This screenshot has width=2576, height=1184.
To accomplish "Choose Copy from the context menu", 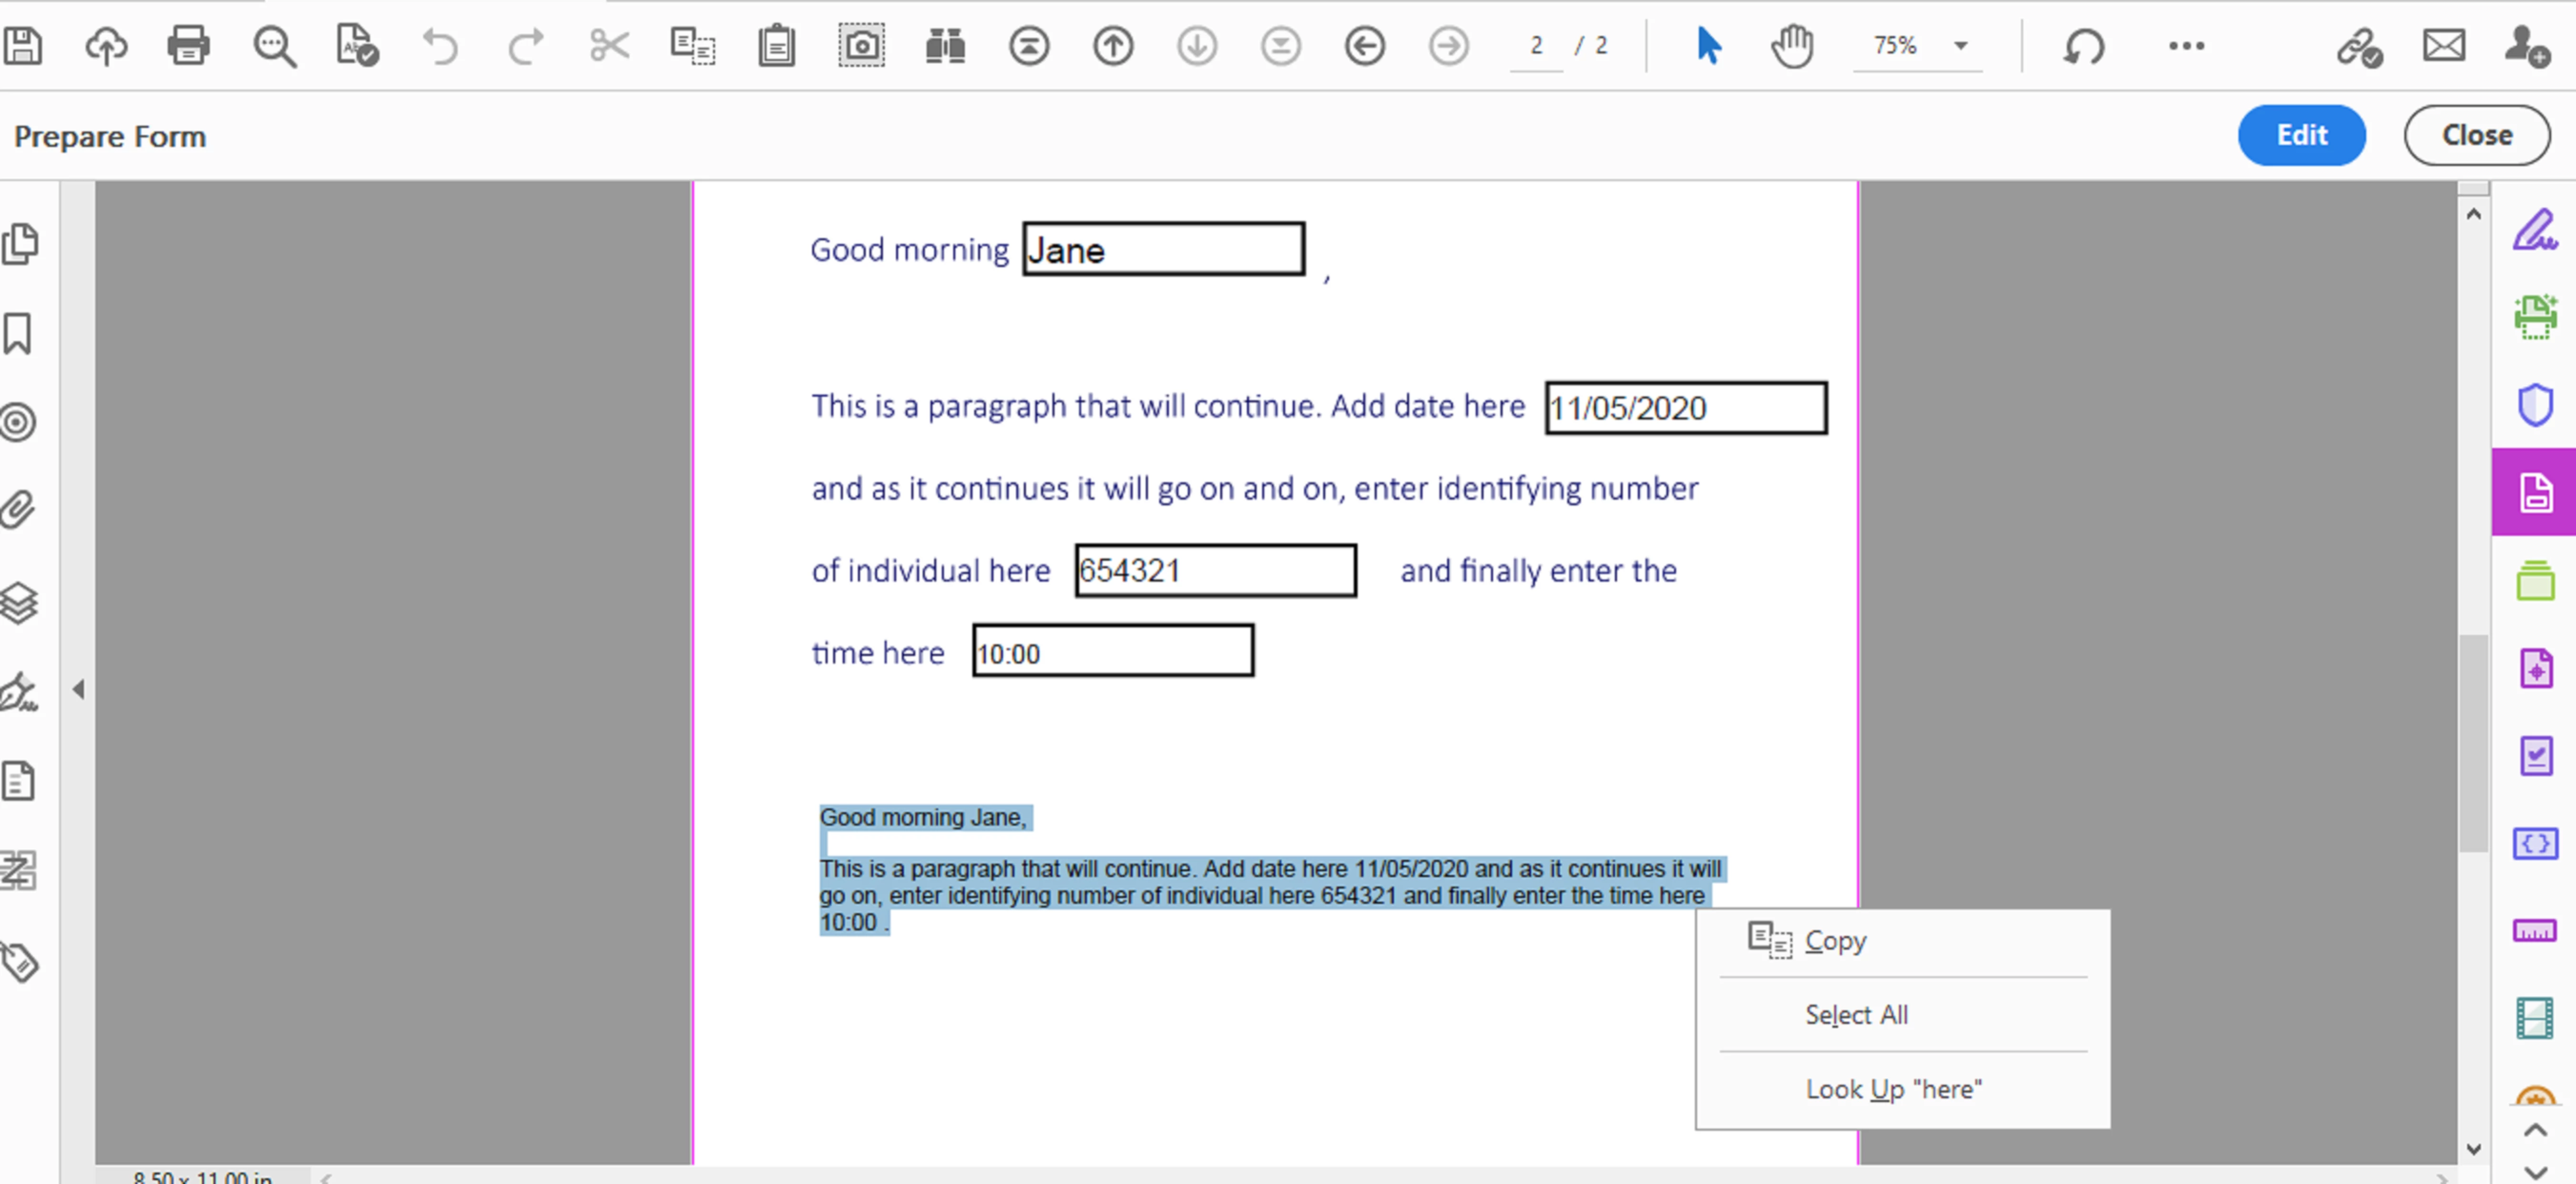I will click(x=1835, y=941).
